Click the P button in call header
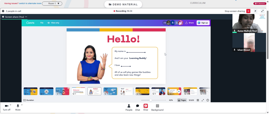 (x=255, y=11)
